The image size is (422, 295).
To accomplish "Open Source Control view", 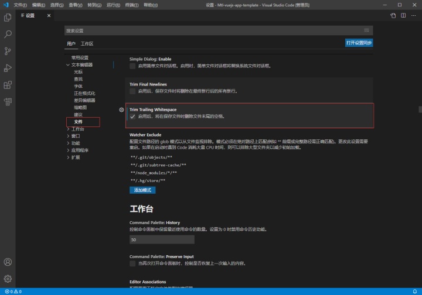I will pyautogui.click(x=8, y=51).
